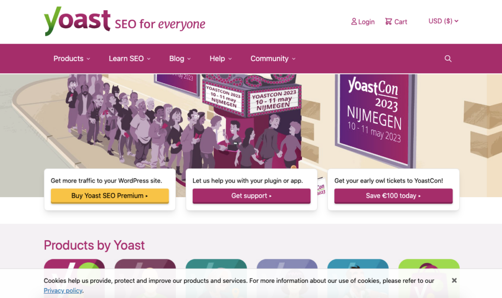This screenshot has height=298, width=502.
Task: Click Buy Yoast SEO Premium button
Action: point(110,196)
